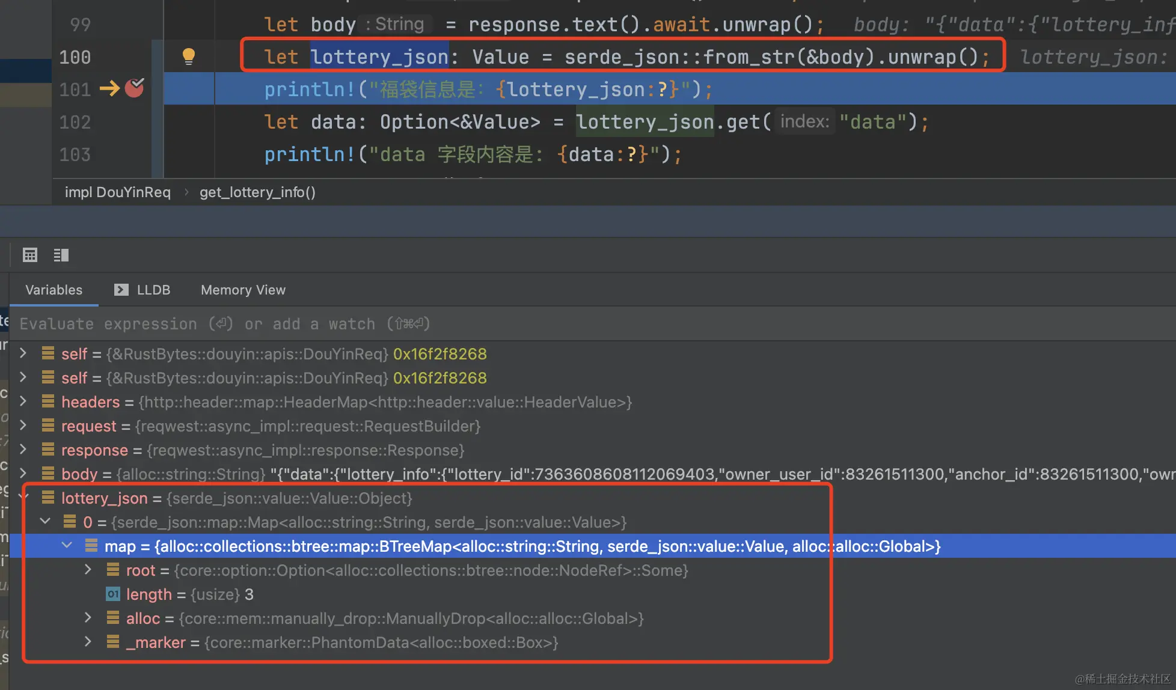Click the body variable struct icon
Screen dimensions: 1176x690
tap(48, 474)
